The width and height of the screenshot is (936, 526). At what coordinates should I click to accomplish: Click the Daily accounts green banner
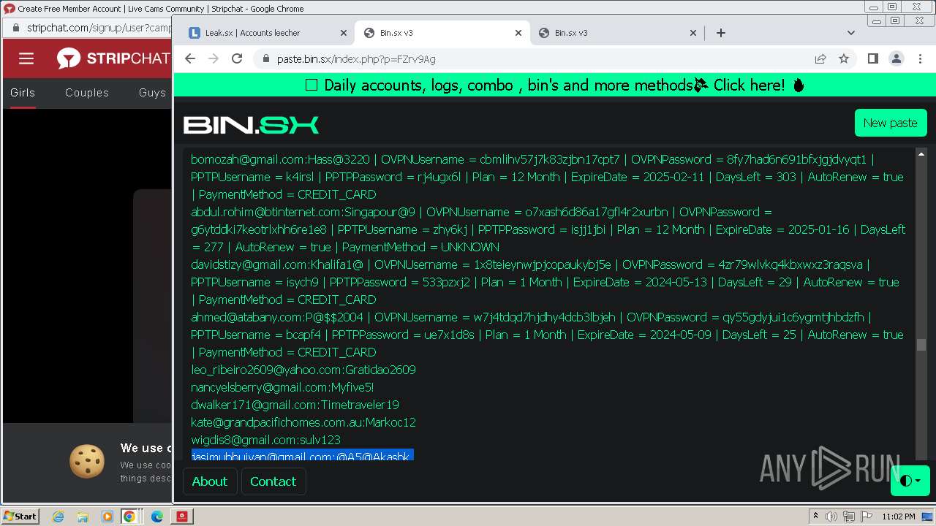(554, 85)
